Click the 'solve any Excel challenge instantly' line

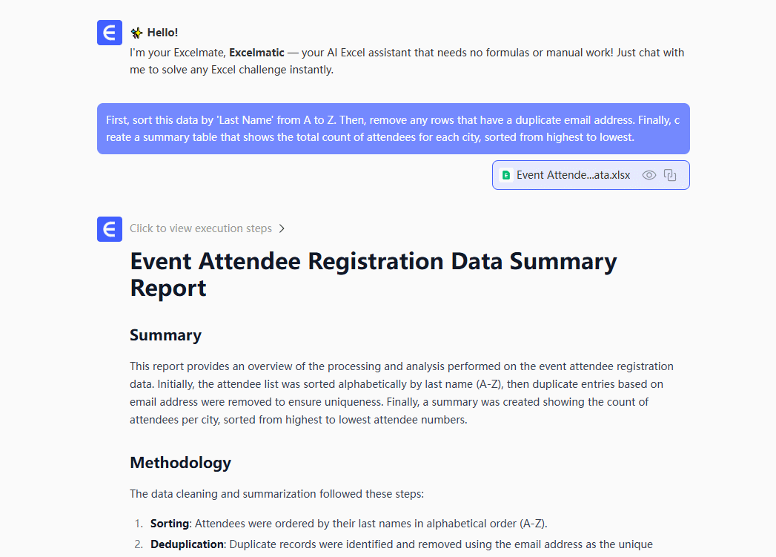[231, 70]
